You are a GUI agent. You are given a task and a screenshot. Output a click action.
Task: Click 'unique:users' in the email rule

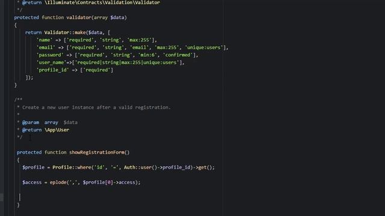[x=204, y=47]
